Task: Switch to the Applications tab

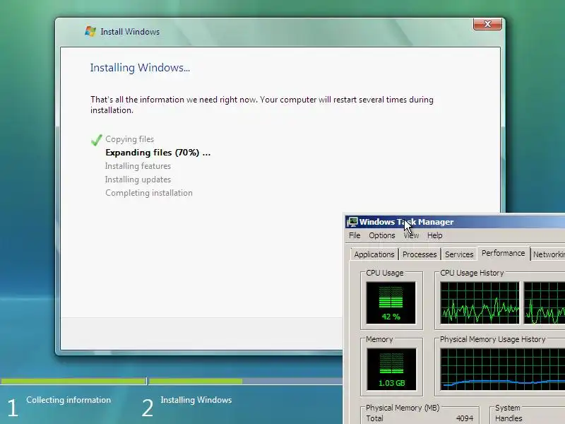Action: [374, 254]
